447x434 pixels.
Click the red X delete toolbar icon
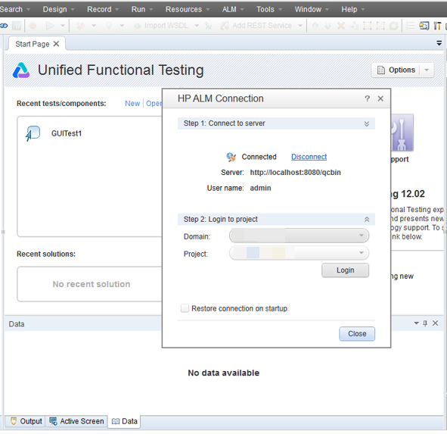[341, 26]
